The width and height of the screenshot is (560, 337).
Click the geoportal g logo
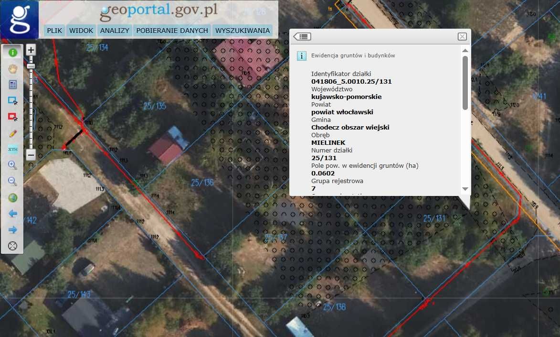pyautogui.click(x=19, y=19)
